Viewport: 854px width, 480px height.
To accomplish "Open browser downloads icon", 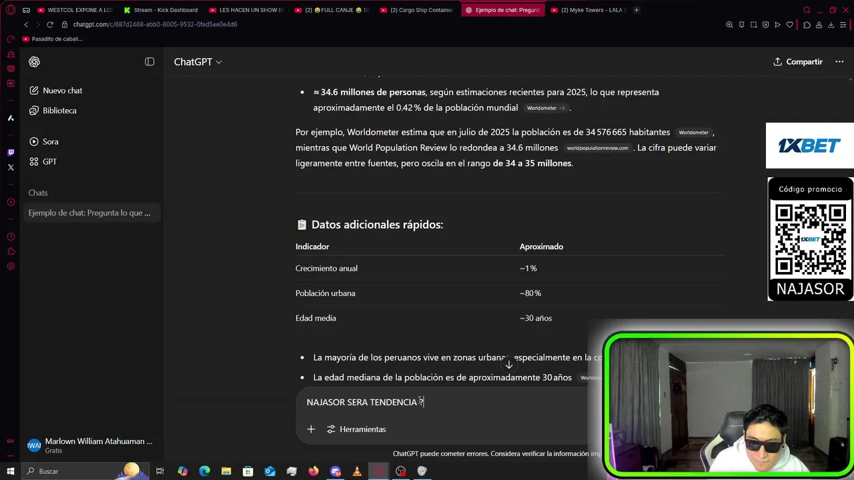I will pos(831,25).
